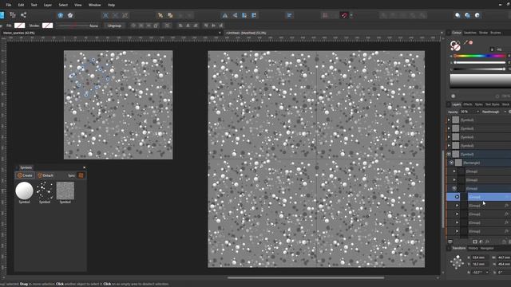Image resolution: width=511 pixels, height=287 pixels.
Task: Click the stroke width slider
Action: coord(73,26)
